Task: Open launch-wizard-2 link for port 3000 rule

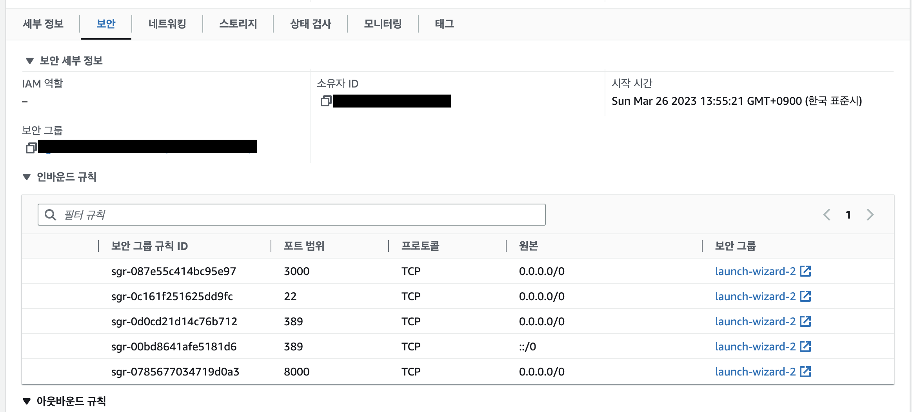Action: point(756,271)
